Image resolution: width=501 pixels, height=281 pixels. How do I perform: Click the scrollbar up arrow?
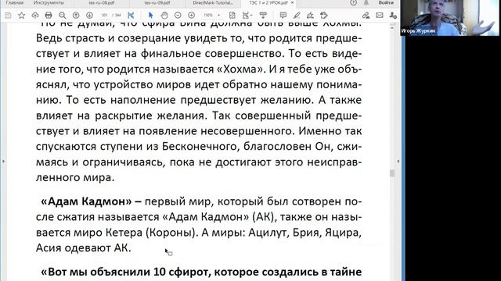(392, 28)
